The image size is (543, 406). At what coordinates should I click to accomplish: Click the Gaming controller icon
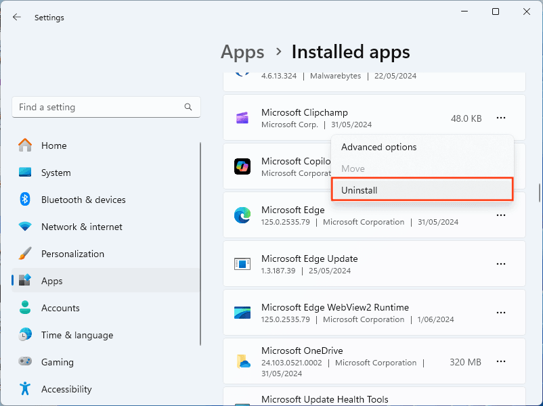click(x=25, y=362)
